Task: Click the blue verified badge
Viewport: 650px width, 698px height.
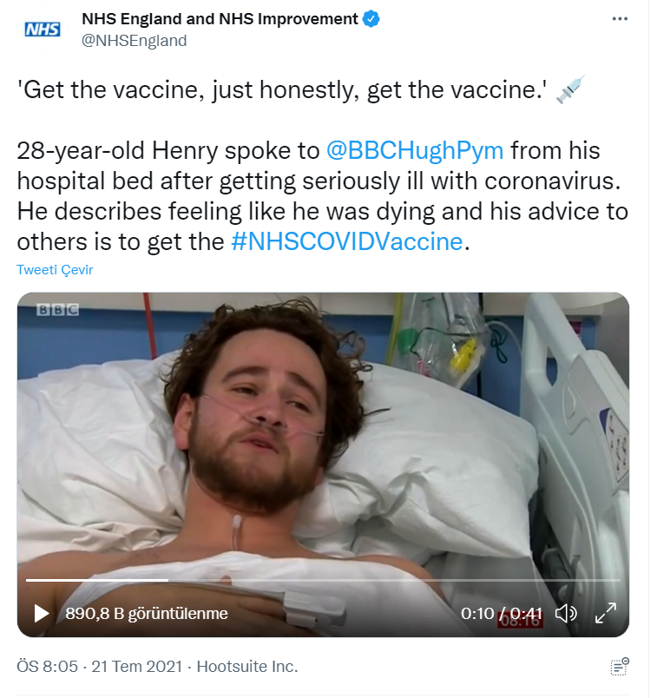Action: point(371,19)
